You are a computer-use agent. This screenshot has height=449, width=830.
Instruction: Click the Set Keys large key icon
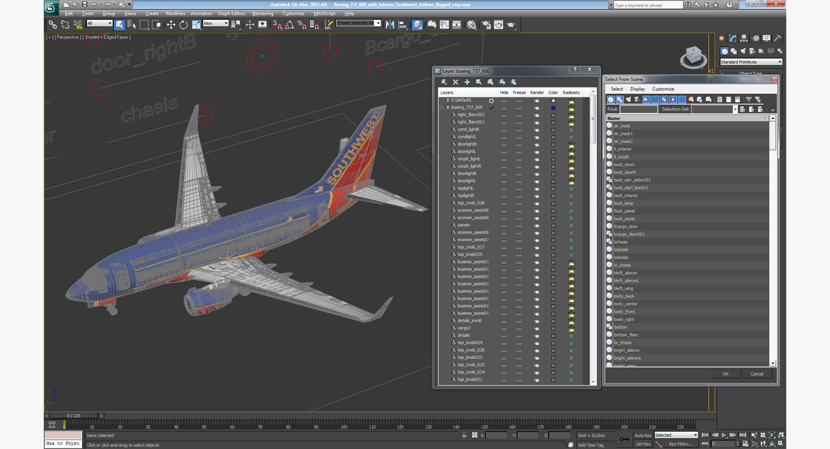click(x=624, y=439)
